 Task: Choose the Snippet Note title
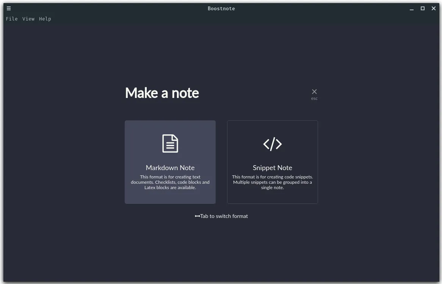point(273,168)
